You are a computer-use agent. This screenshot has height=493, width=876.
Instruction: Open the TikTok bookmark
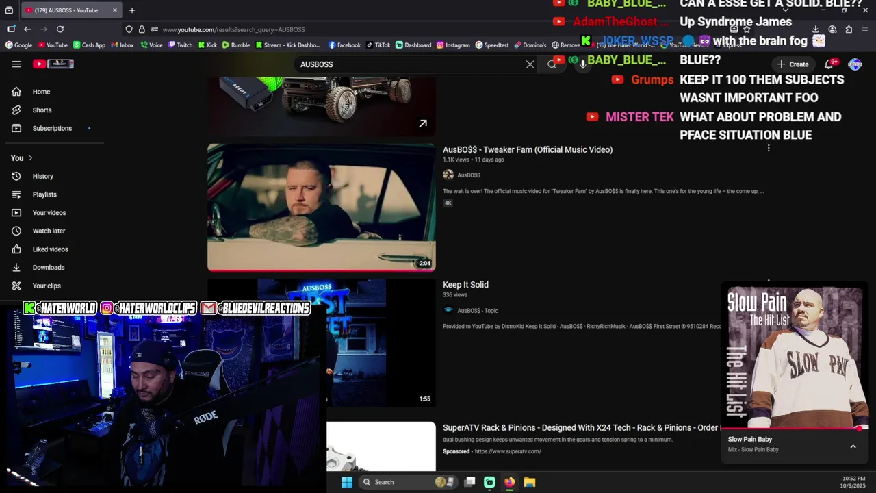(x=378, y=45)
